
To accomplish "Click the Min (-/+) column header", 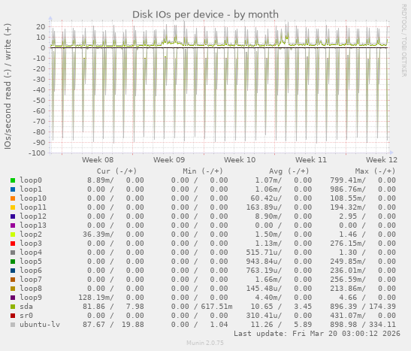I will pyautogui.click(x=203, y=171).
